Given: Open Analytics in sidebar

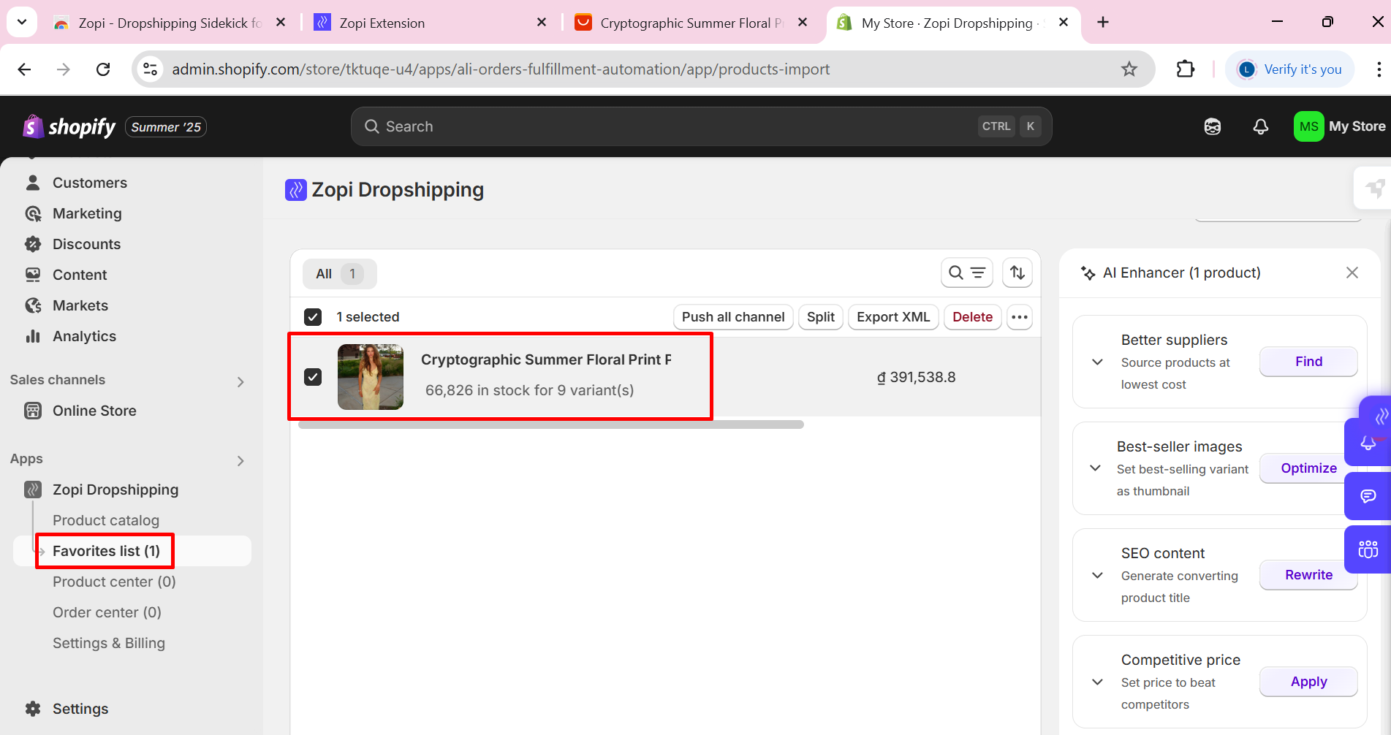Looking at the screenshot, I should (x=84, y=336).
